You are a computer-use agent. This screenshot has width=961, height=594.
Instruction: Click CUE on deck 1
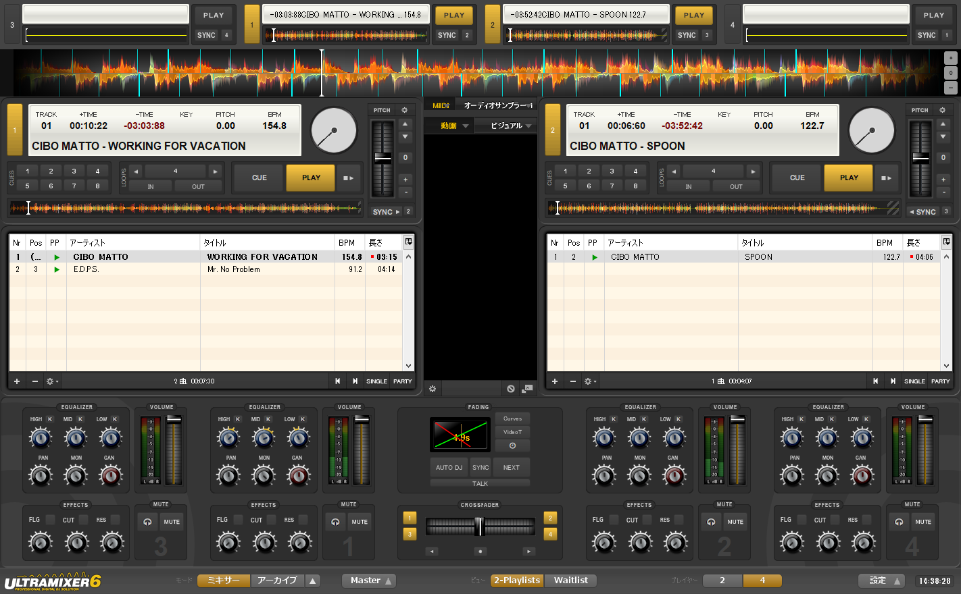pyautogui.click(x=260, y=178)
